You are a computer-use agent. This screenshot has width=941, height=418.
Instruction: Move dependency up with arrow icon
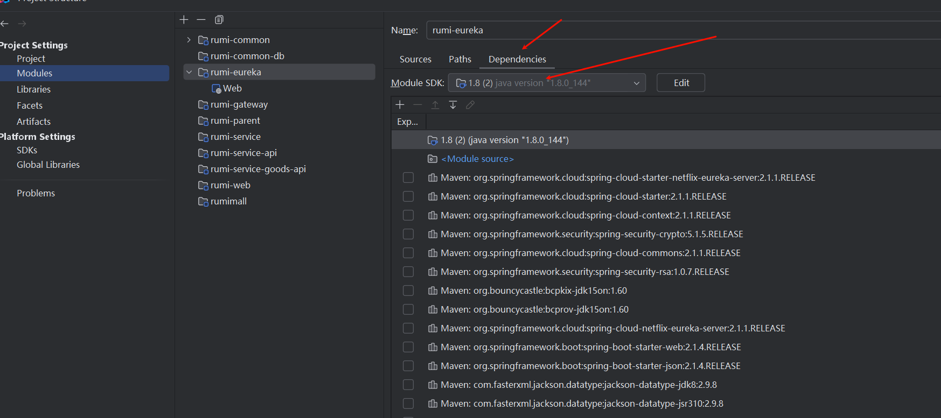pos(435,105)
